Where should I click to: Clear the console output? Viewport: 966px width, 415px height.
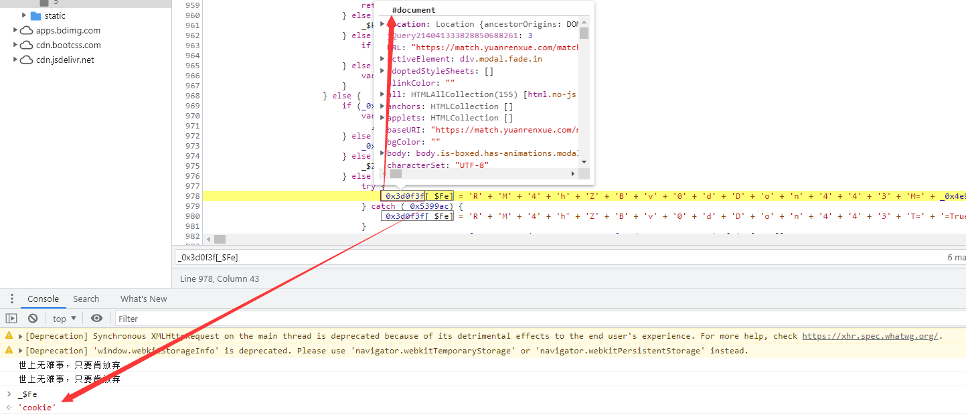(33, 319)
